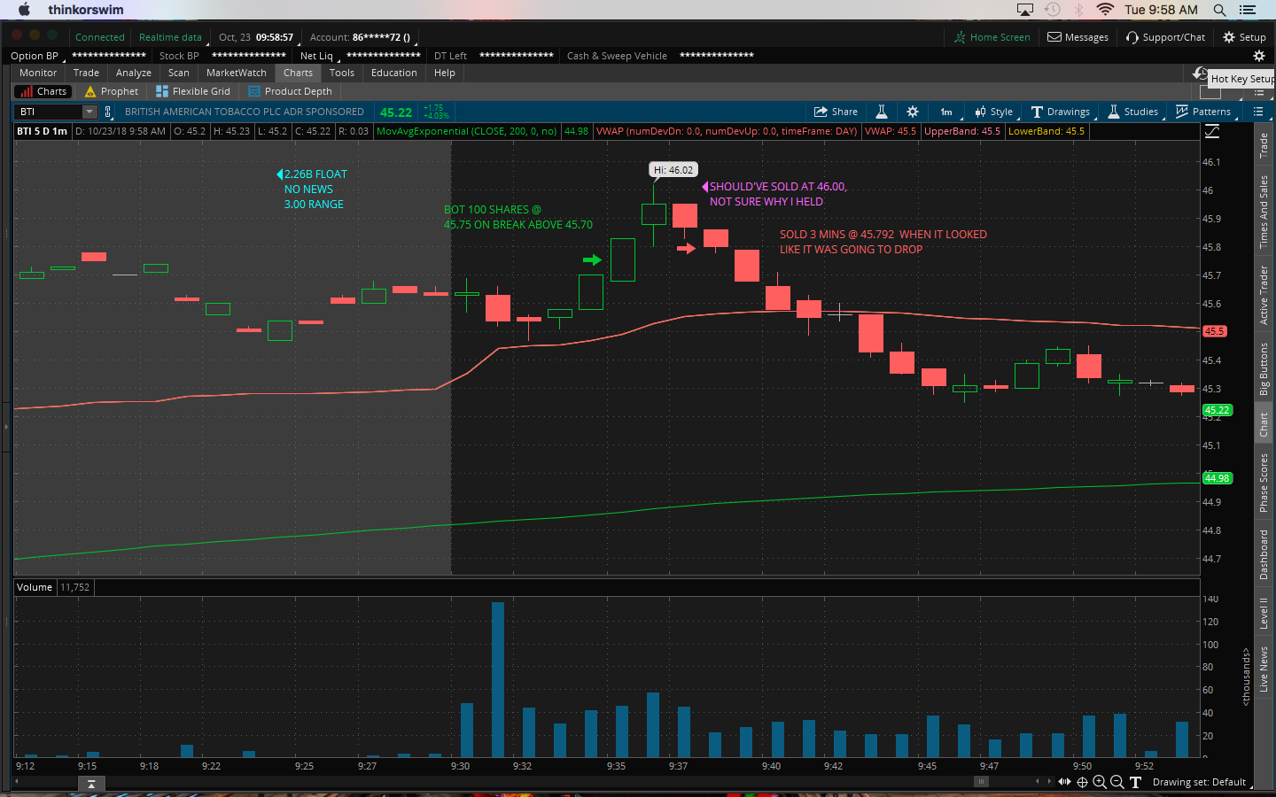The height and width of the screenshot is (797, 1276).
Task: Click the crosshair pointer icon
Action: pos(1082,782)
